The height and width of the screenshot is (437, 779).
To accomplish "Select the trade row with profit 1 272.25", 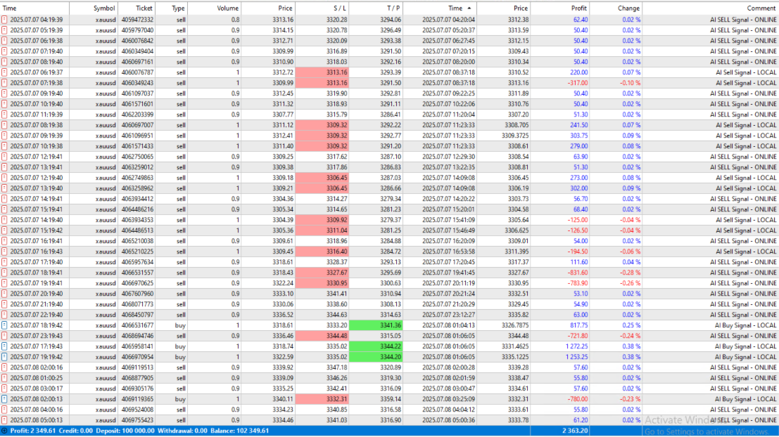I will point(390,347).
